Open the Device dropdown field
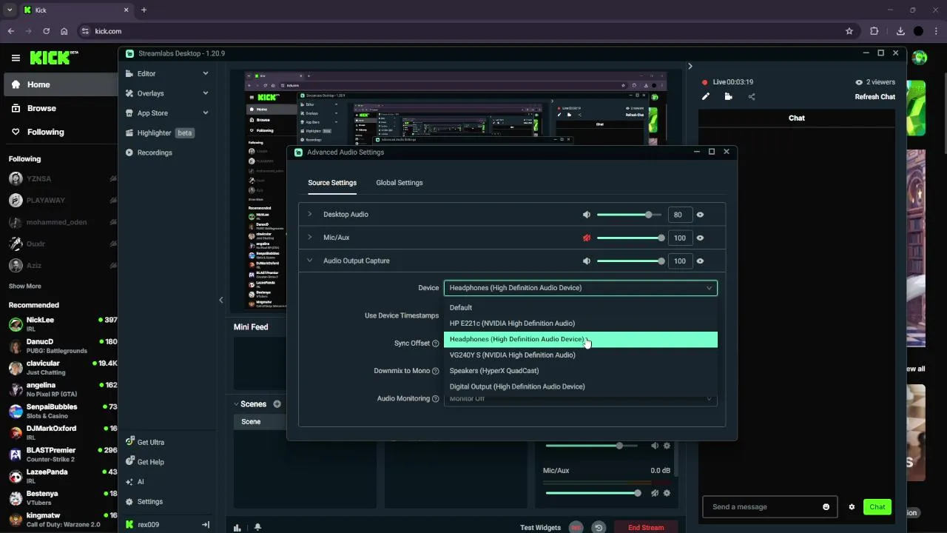Viewport: 947px width, 533px height. pos(580,288)
